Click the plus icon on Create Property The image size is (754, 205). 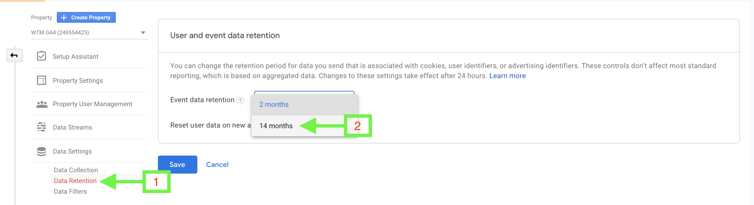tap(64, 17)
